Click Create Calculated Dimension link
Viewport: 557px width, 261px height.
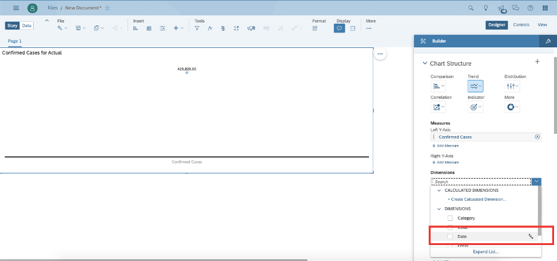[x=477, y=199]
